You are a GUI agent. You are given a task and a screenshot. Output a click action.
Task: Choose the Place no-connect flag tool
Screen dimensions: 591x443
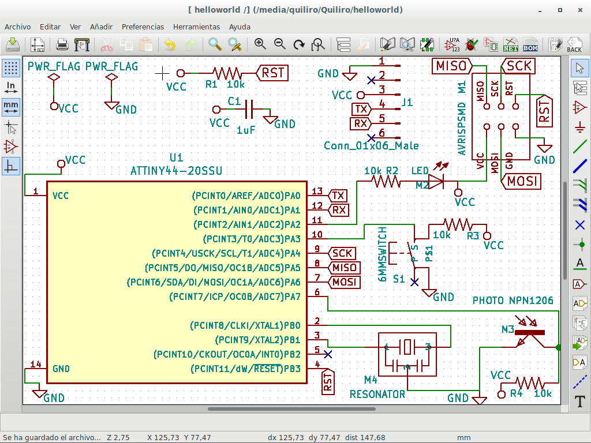pos(579,224)
